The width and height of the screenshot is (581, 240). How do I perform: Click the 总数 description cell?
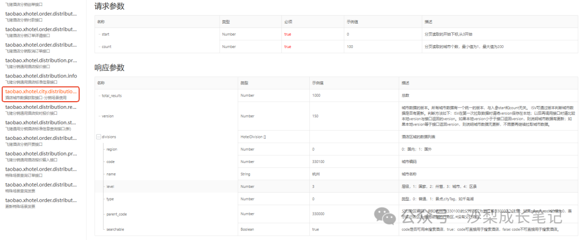[406, 96]
